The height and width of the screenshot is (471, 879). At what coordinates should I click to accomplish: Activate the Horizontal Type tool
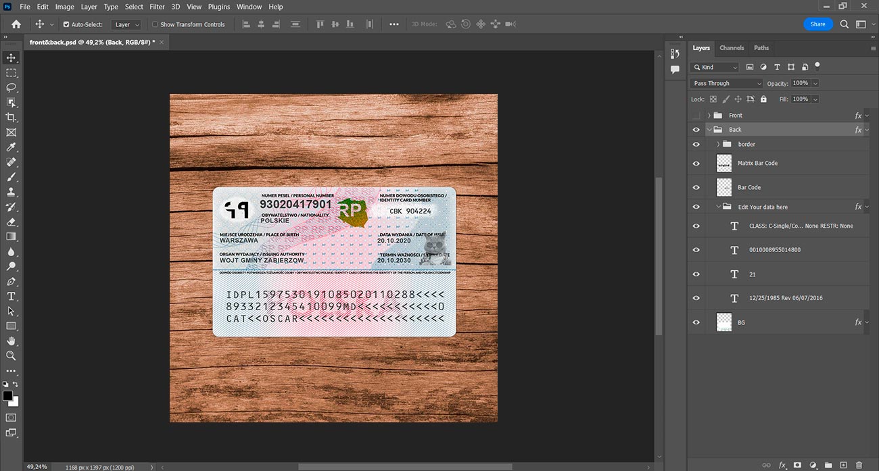click(11, 296)
